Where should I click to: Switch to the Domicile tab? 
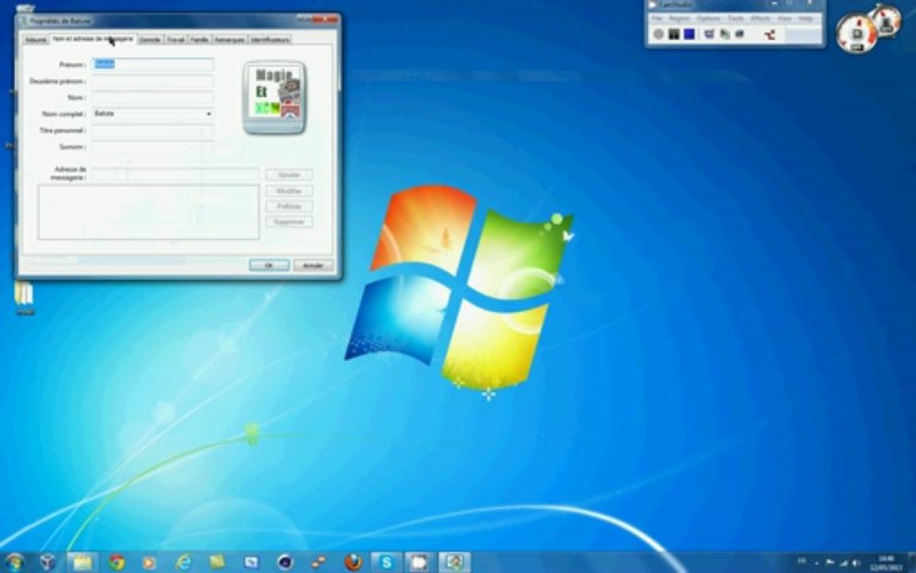150,40
